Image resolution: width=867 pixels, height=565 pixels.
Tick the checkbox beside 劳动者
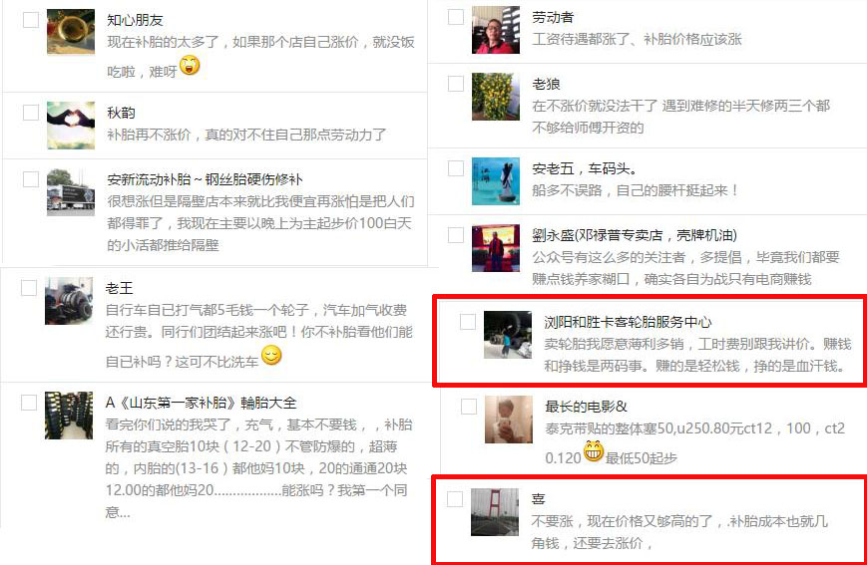click(456, 17)
